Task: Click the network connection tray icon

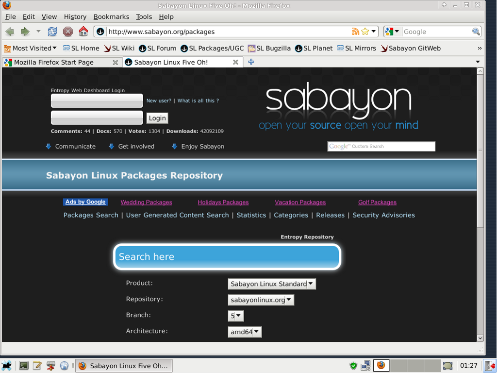Action: tap(365, 366)
